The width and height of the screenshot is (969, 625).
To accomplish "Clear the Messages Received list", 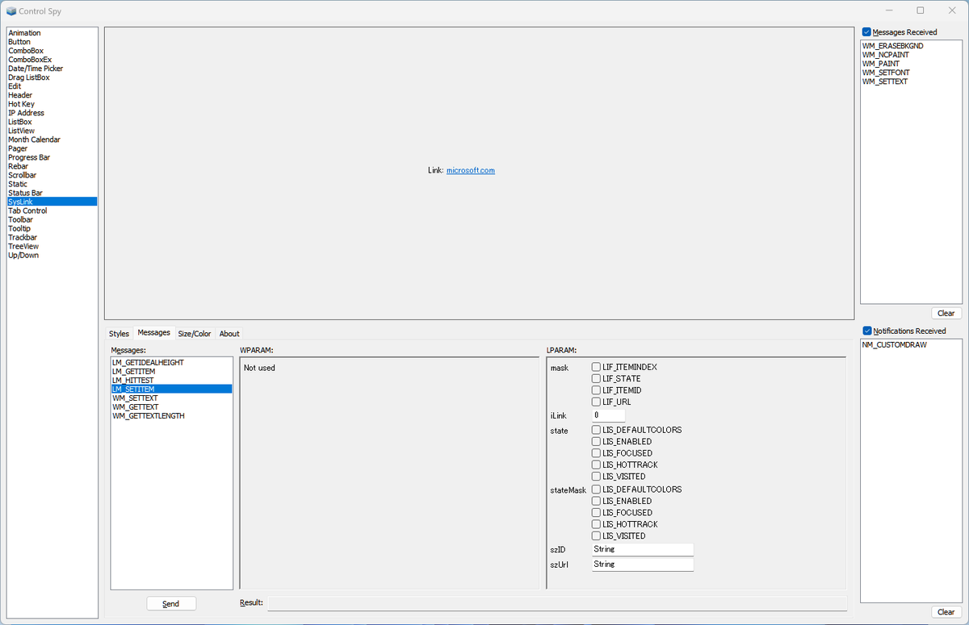I will coord(946,313).
